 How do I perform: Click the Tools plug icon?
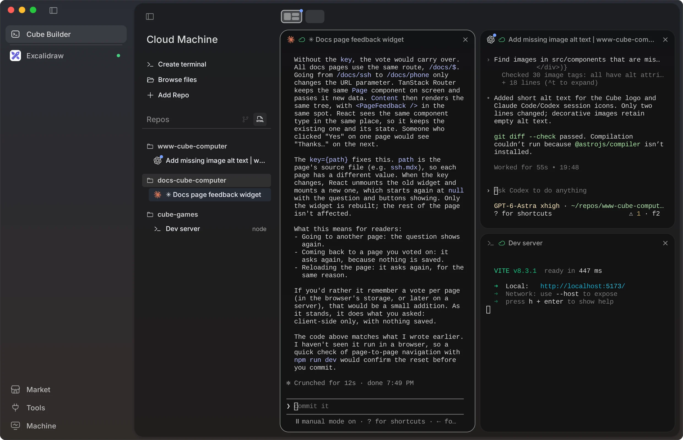pyautogui.click(x=15, y=408)
